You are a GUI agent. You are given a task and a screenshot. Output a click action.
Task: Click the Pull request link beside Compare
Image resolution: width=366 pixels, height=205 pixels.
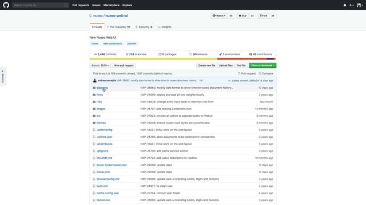point(246,73)
